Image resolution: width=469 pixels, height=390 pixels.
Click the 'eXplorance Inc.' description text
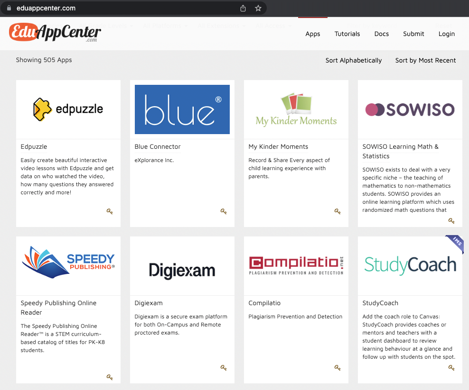pos(154,160)
